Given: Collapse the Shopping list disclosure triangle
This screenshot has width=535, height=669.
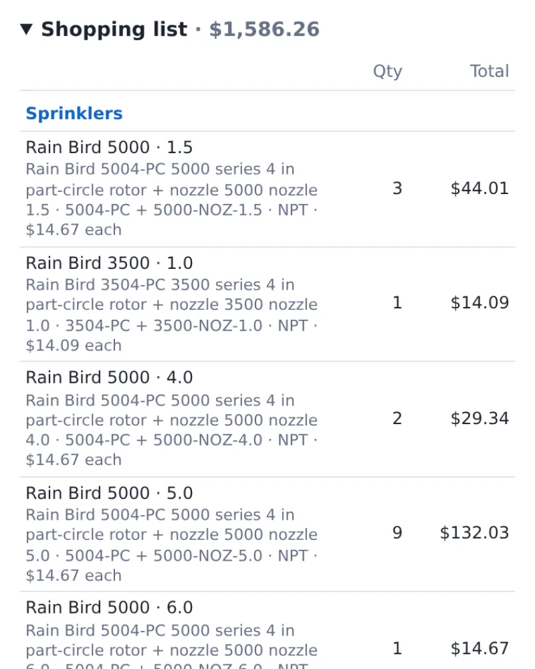Looking at the screenshot, I should [27, 29].
